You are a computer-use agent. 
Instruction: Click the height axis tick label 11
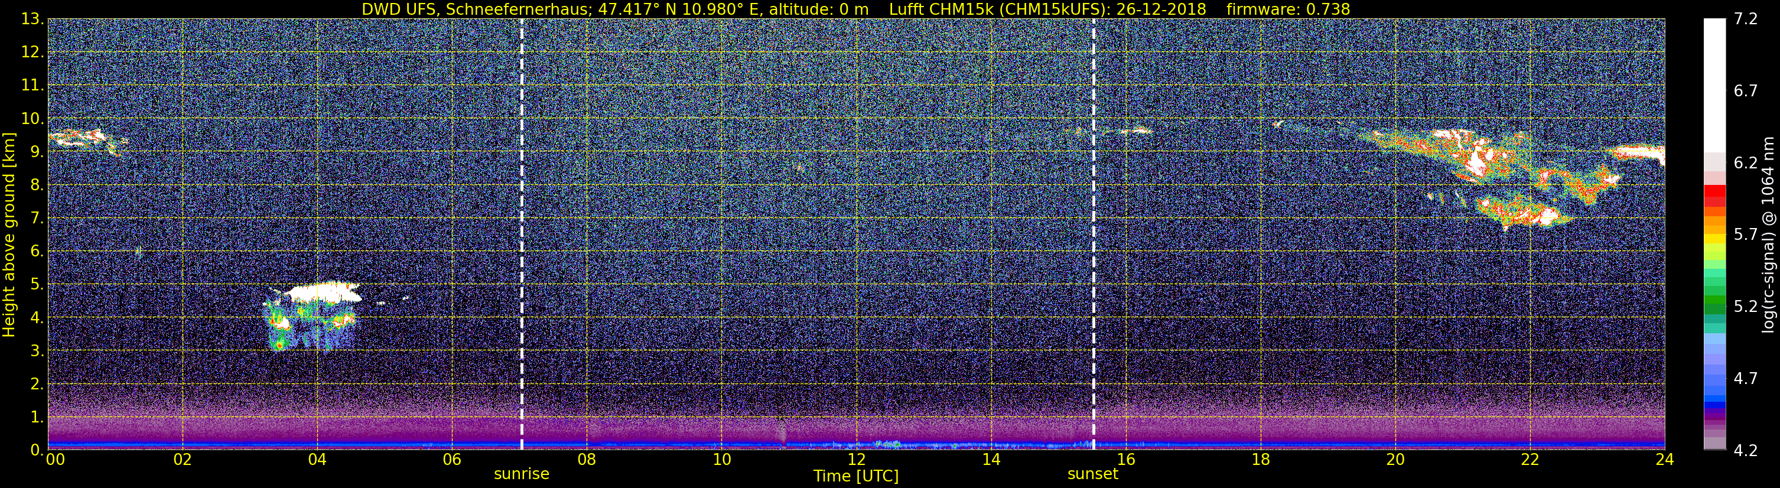pos(32,86)
